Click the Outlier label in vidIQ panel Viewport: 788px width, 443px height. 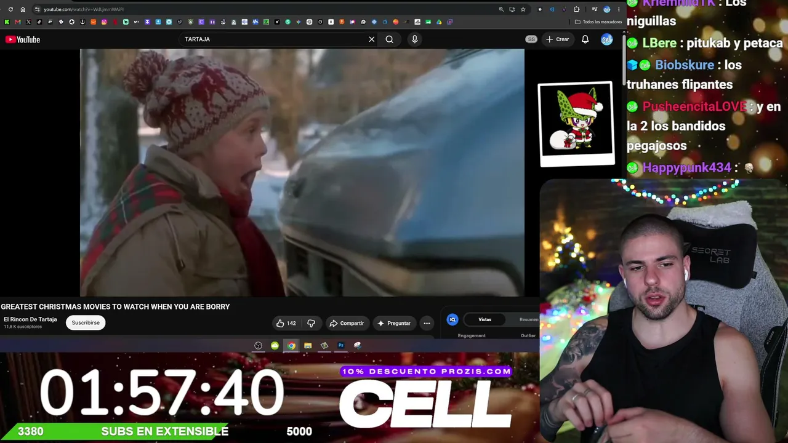tap(528, 335)
